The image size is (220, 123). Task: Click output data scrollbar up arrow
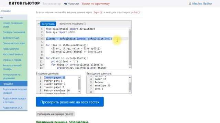130,78
